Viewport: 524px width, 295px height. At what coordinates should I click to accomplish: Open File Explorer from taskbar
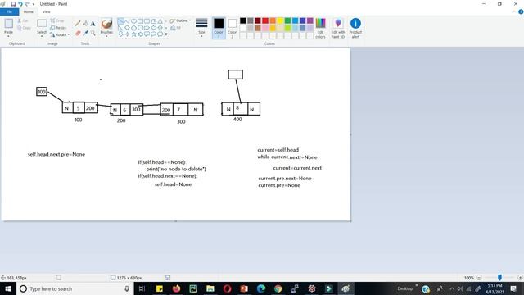point(210,288)
